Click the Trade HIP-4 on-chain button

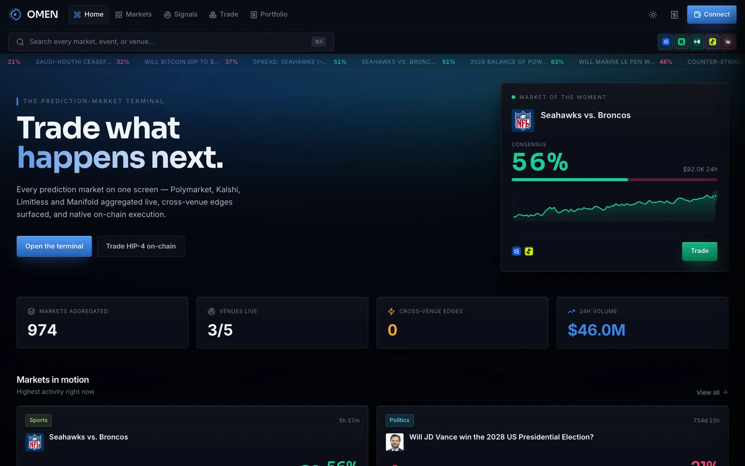(141, 246)
